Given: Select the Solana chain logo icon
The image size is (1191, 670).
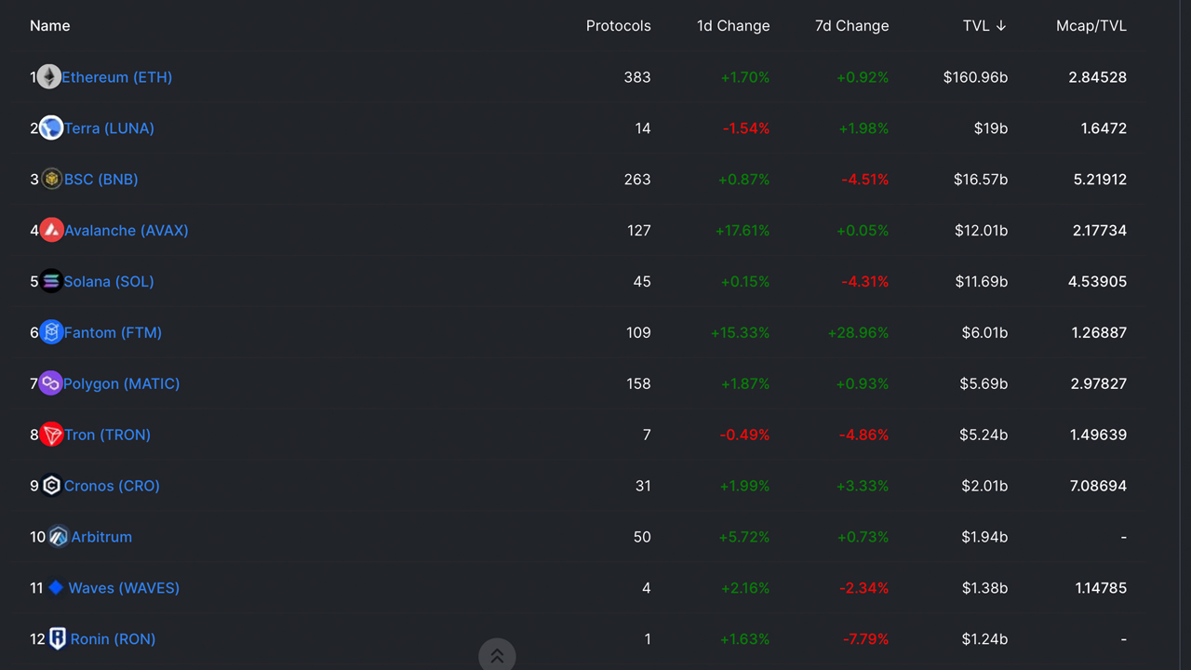Looking at the screenshot, I should point(51,281).
